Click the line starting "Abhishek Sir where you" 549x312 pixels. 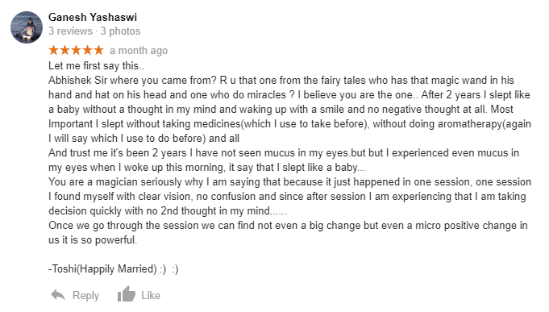coord(281,80)
